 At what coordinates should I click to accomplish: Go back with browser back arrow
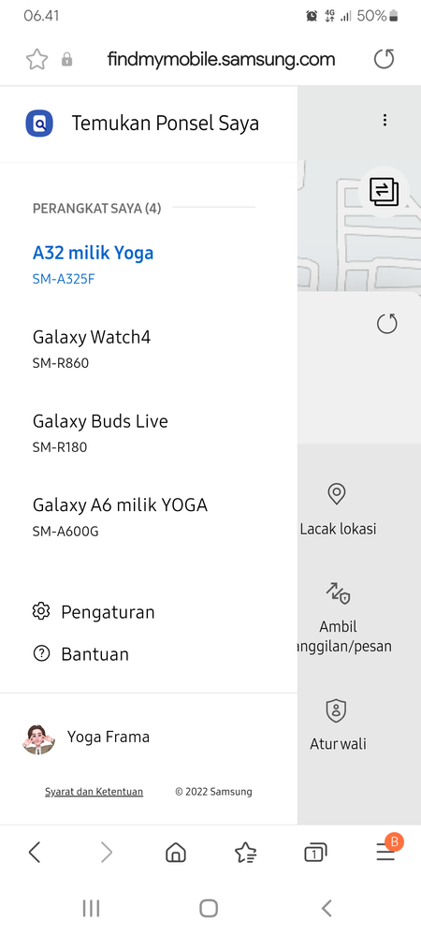(x=35, y=853)
